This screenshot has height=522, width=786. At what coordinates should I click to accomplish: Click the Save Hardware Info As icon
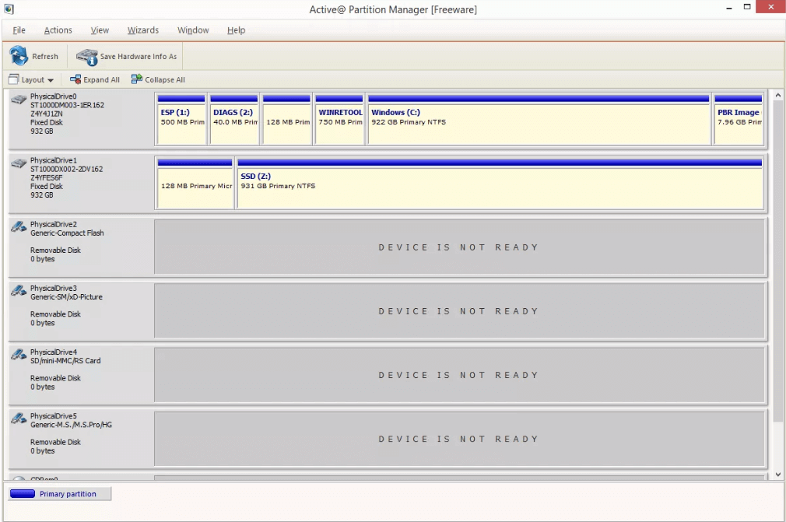pyautogui.click(x=86, y=57)
